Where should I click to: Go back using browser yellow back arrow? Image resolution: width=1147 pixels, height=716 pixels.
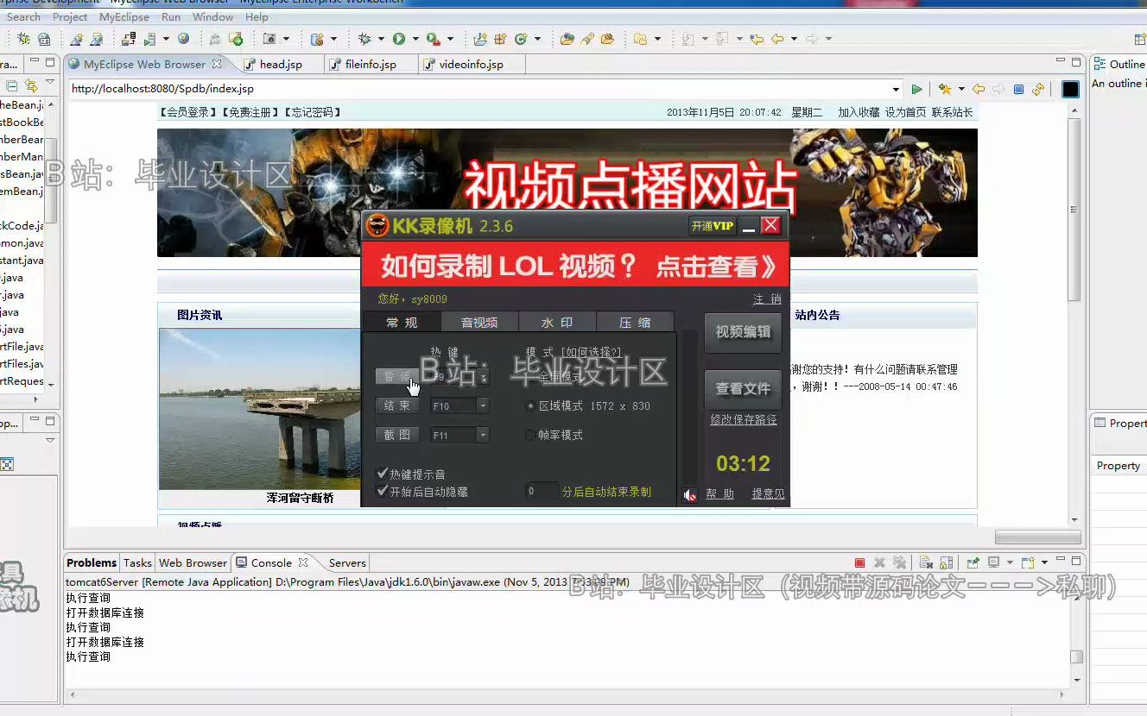tap(979, 89)
